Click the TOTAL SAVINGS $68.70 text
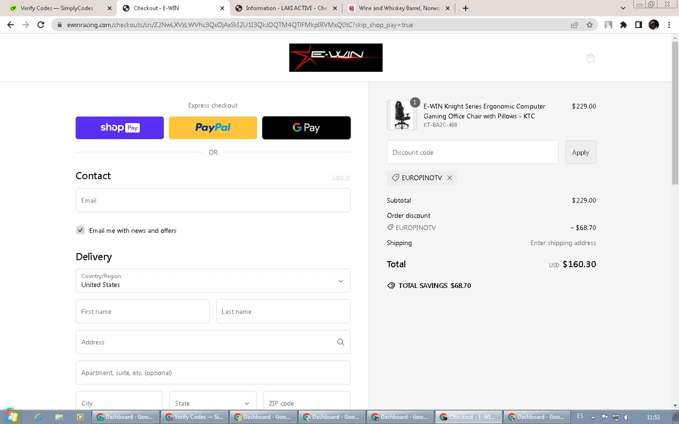 pos(435,286)
